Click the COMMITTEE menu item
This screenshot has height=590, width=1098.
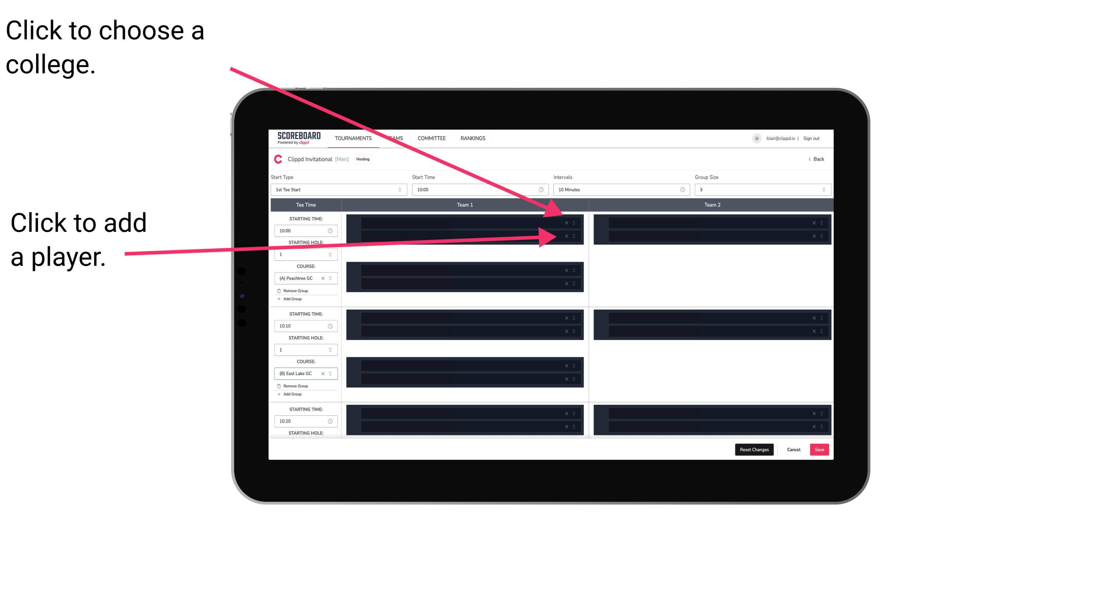(x=431, y=138)
